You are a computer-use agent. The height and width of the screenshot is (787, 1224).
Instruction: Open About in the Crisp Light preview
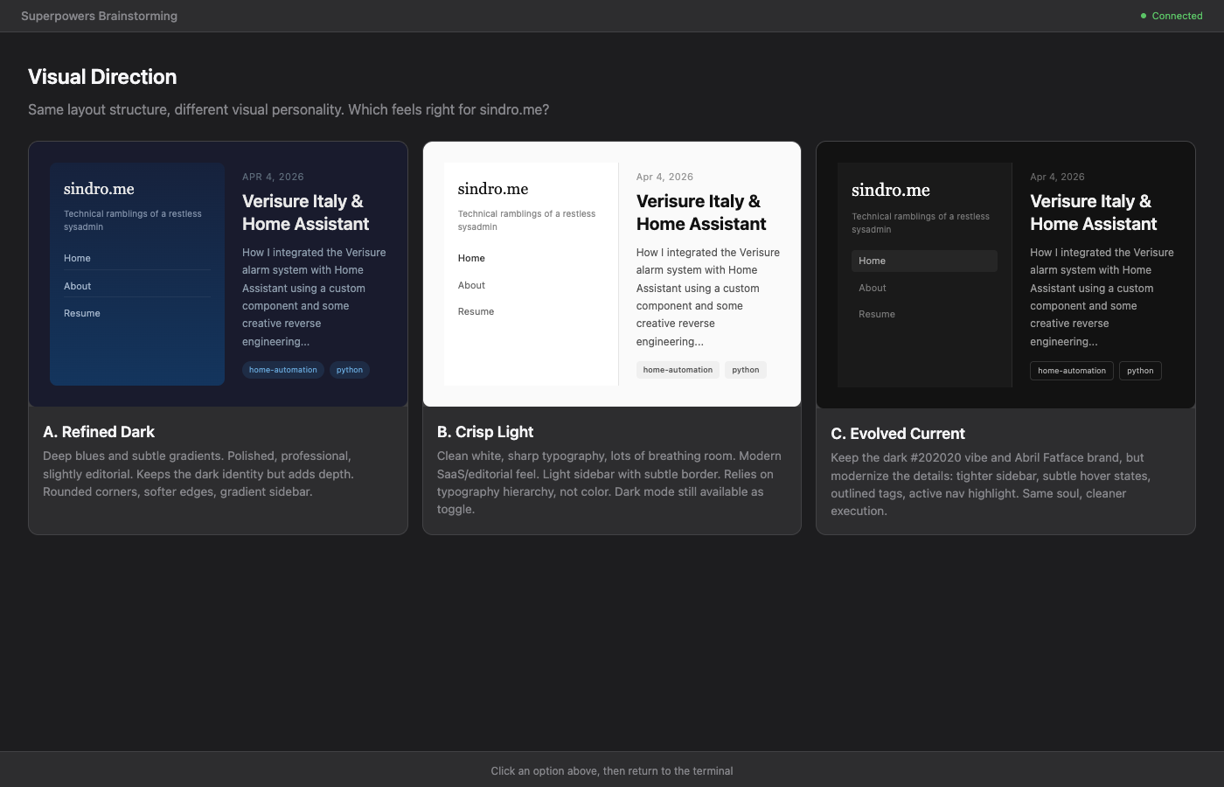click(471, 285)
